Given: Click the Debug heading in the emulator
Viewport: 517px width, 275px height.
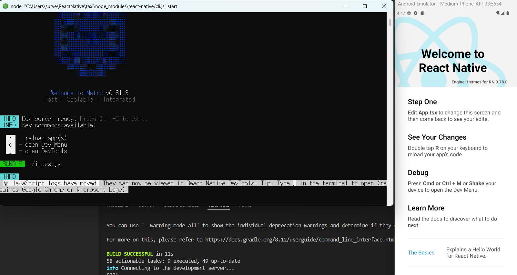Looking at the screenshot, I should (x=418, y=173).
